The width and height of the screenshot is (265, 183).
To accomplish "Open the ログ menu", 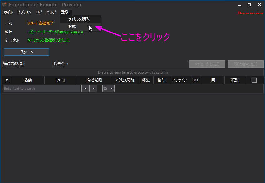I will click(39, 12).
